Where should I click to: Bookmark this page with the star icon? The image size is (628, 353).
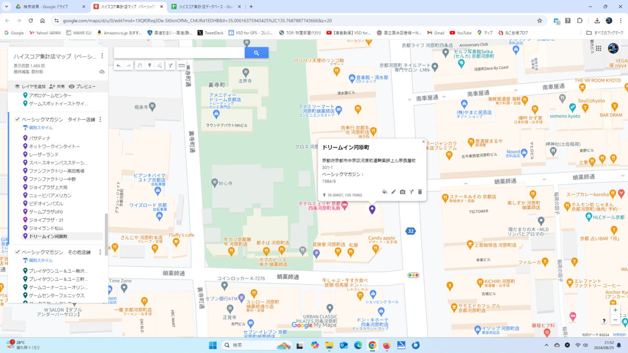coord(540,20)
